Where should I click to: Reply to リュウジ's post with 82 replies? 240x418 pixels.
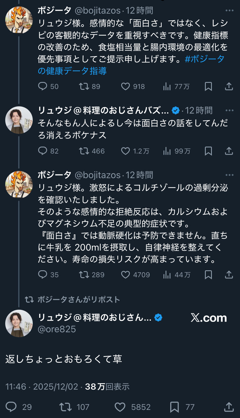pos(43,151)
